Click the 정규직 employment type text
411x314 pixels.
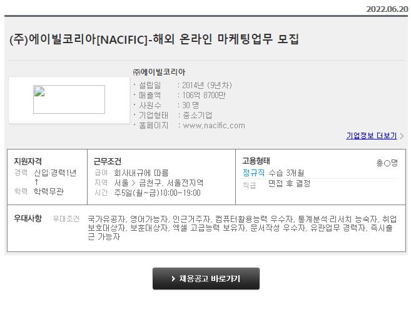pos(253,173)
